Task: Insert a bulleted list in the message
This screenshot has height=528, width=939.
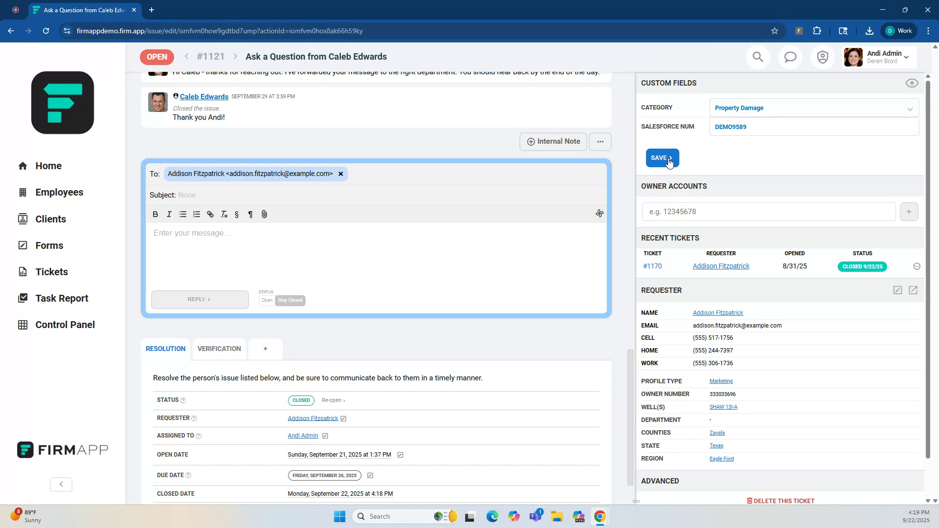Action: click(x=182, y=214)
